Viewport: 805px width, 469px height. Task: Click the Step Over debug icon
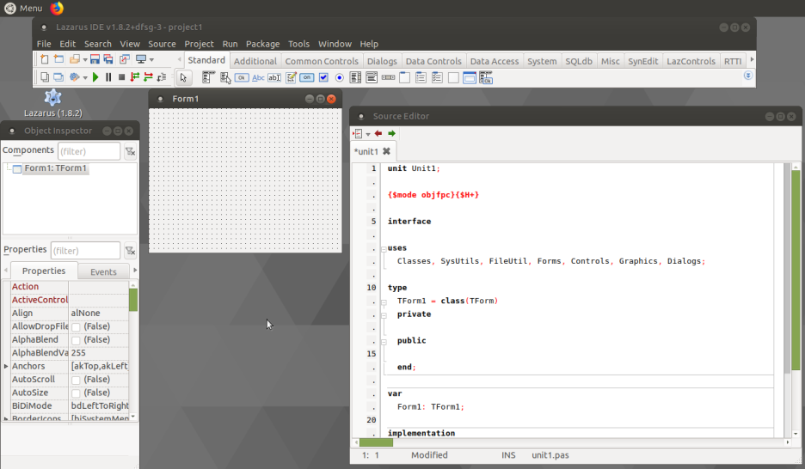[149, 77]
